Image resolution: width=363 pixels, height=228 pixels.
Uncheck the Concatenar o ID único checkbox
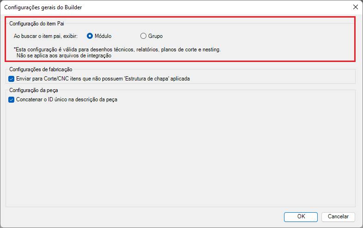point(12,99)
